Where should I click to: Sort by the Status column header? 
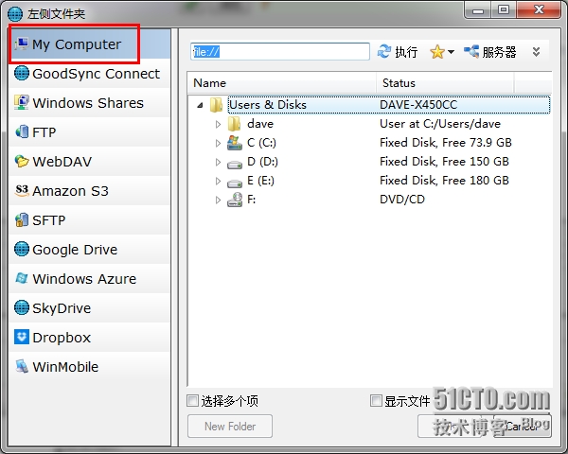click(445, 83)
